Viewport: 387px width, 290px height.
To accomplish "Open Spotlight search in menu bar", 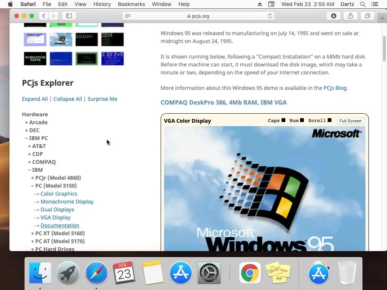I will click(x=362, y=4).
